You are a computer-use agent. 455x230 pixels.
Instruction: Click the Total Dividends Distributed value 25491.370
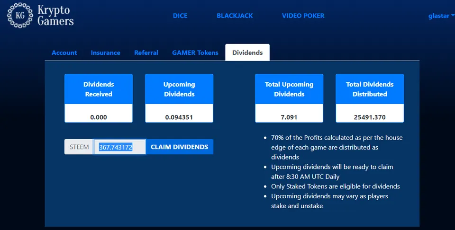pyautogui.click(x=370, y=117)
